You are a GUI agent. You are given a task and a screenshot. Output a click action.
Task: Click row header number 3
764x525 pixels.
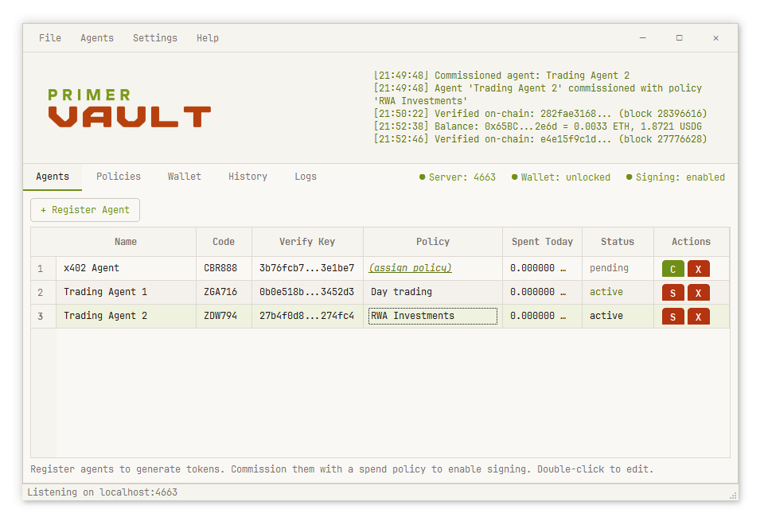pos(43,316)
